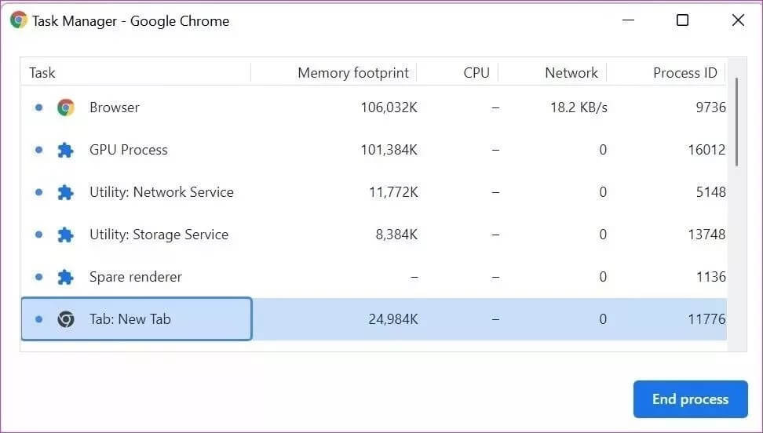Click the 18.2 KB/s network value
This screenshot has height=433, width=763.
pos(579,107)
